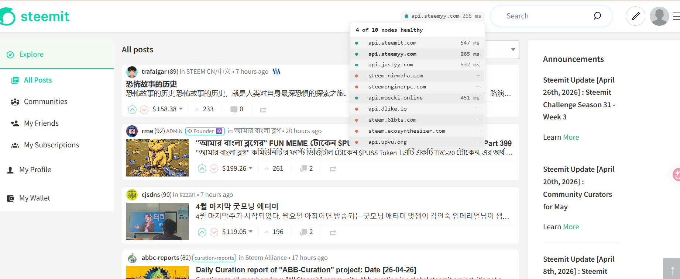Viewport: 680px width, 279px height.
Task: Expand the $158.38 payout details
Action: click(168, 109)
